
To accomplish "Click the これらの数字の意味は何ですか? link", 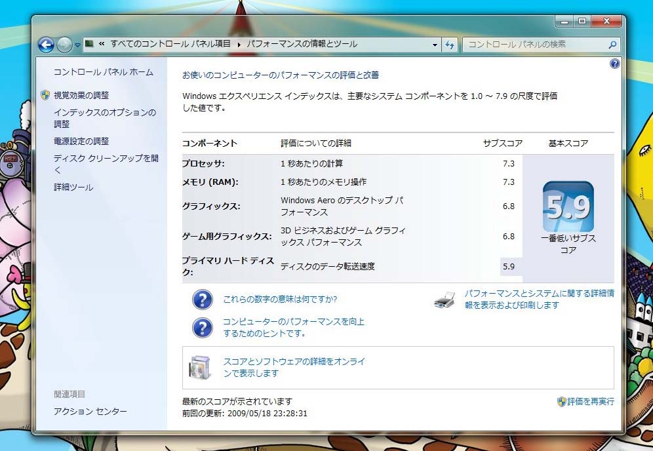I will [x=280, y=300].
